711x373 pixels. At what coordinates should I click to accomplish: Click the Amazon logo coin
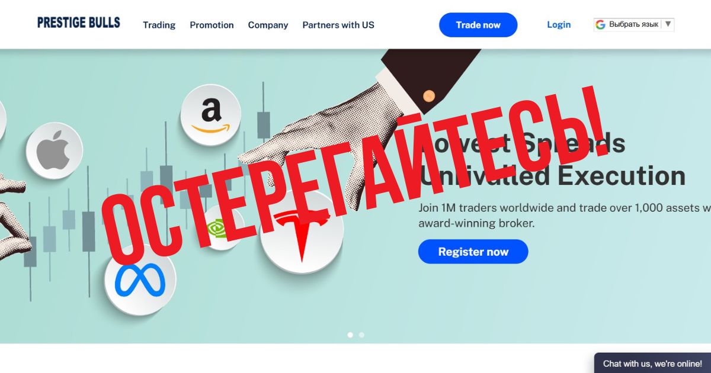pyautogui.click(x=211, y=115)
